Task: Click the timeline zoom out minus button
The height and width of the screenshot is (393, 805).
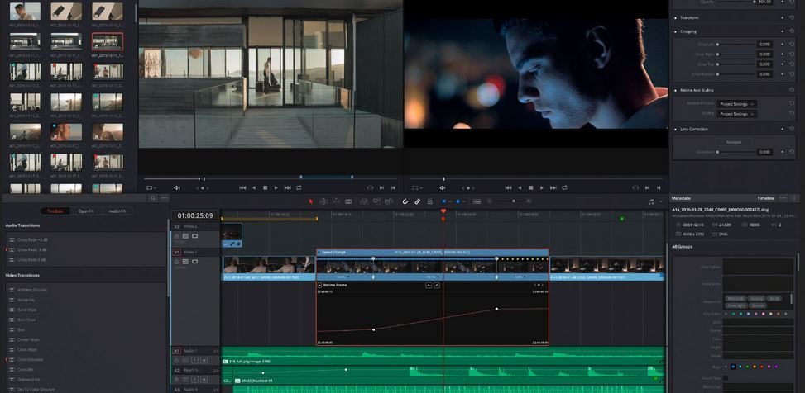Action: 489,201
